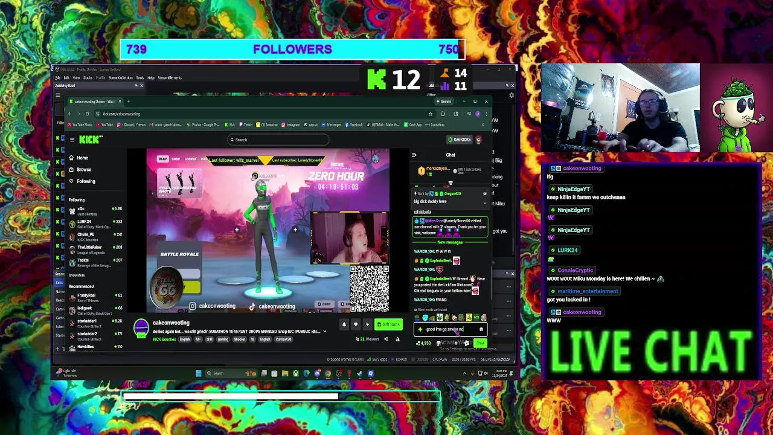Screen dimensions: 773x435
Task: Show hidden system tray icons chevron
Action: [x=464, y=373]
